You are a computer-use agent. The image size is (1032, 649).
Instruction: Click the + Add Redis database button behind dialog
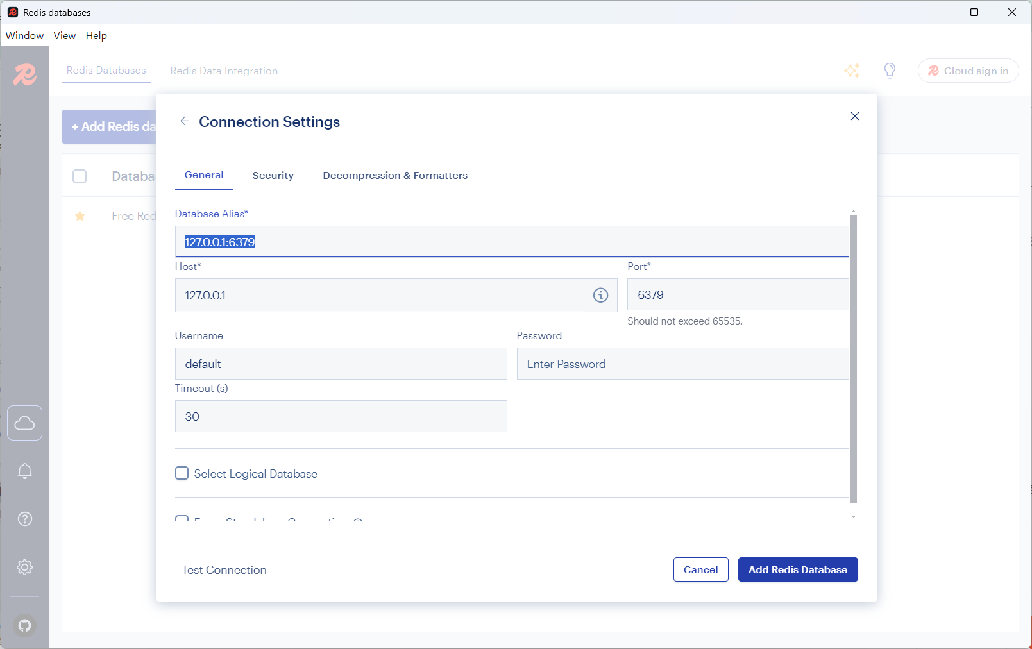[109, 127]
